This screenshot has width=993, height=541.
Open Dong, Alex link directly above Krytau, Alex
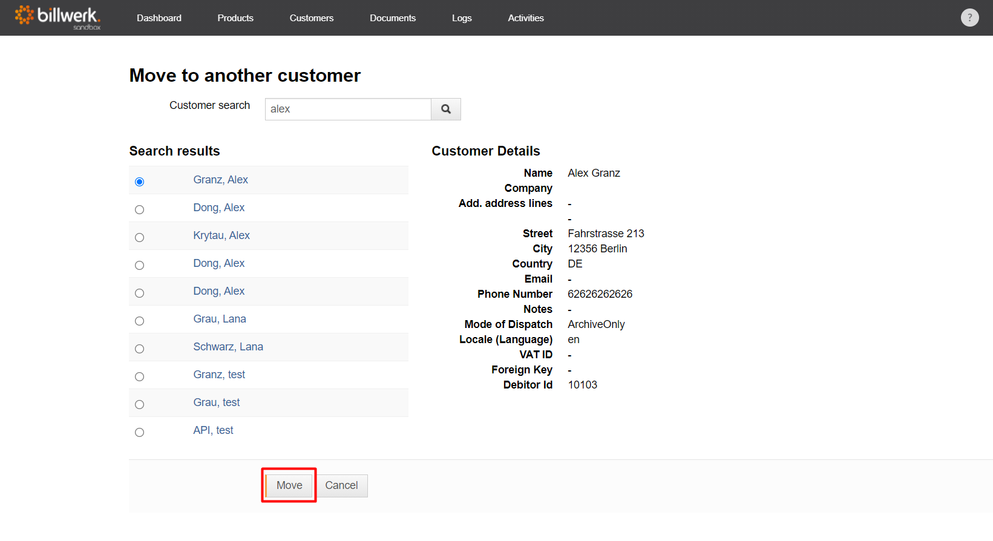pyautogui.click(x=218, y=208)
